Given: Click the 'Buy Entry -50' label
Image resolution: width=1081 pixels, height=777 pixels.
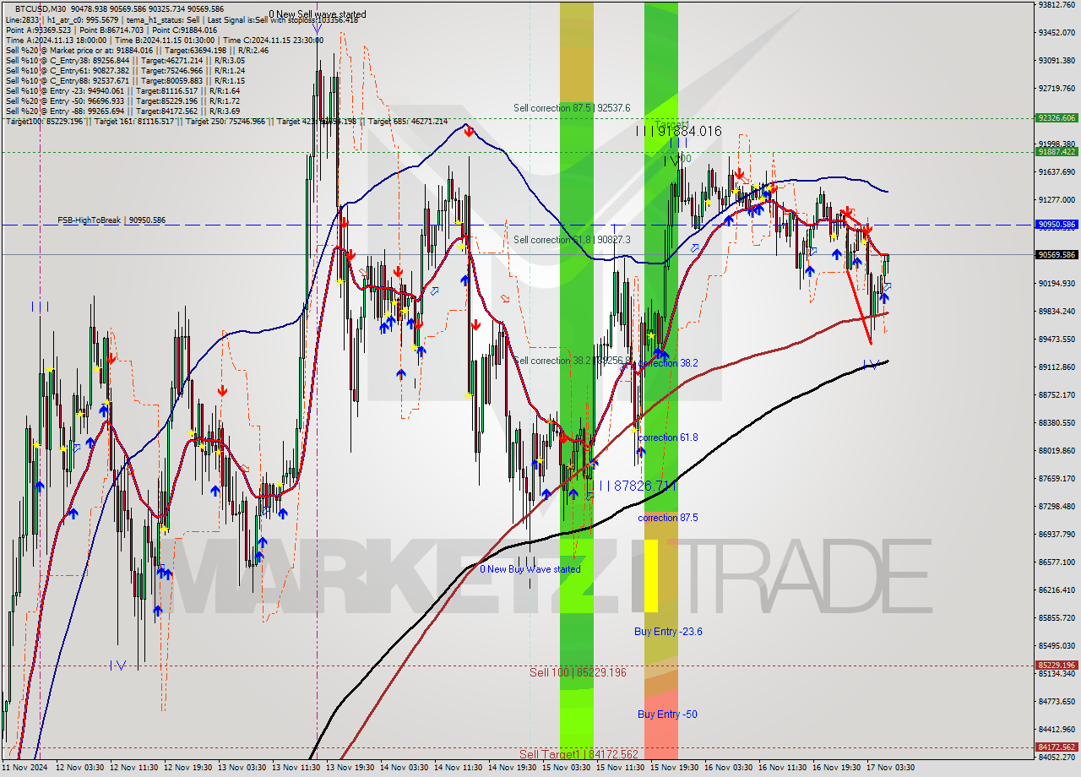Looking at the screenshot, I should [667, 715].
